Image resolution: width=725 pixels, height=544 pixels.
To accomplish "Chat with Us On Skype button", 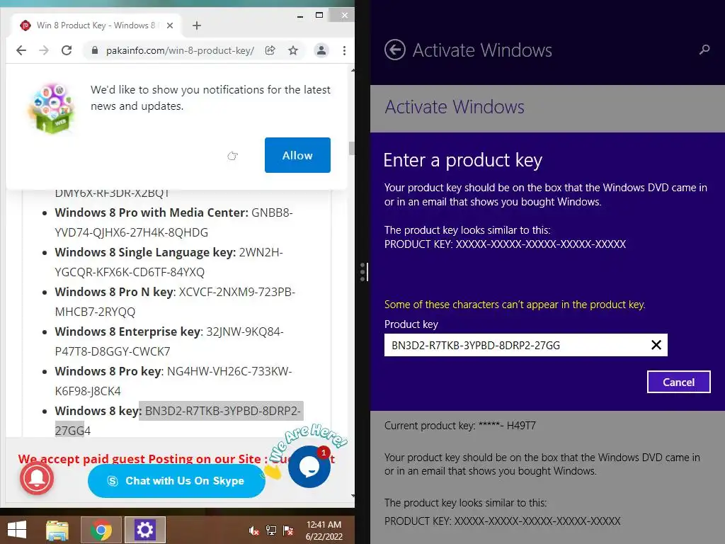I will coord(176,481).
